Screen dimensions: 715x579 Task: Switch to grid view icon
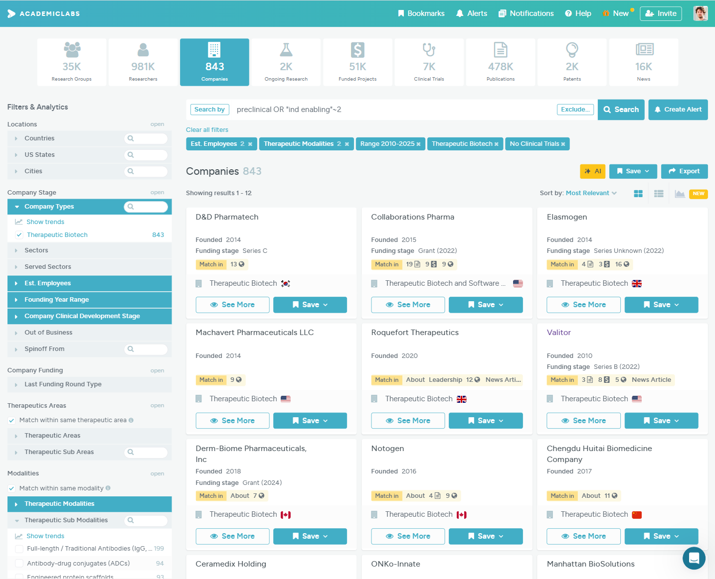[638, 194]
